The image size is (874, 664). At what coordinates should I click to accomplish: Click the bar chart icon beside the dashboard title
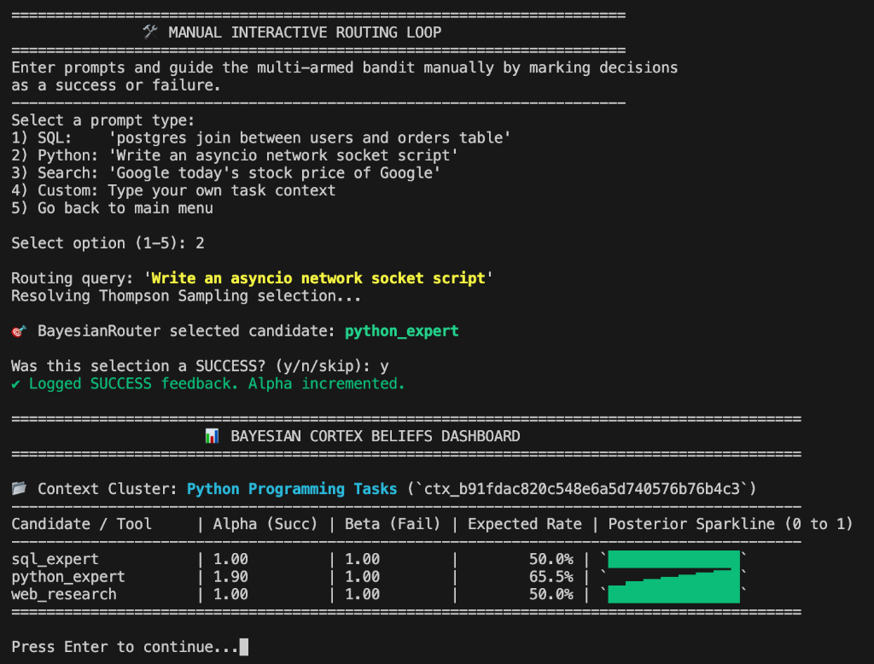tap(212, 436)
